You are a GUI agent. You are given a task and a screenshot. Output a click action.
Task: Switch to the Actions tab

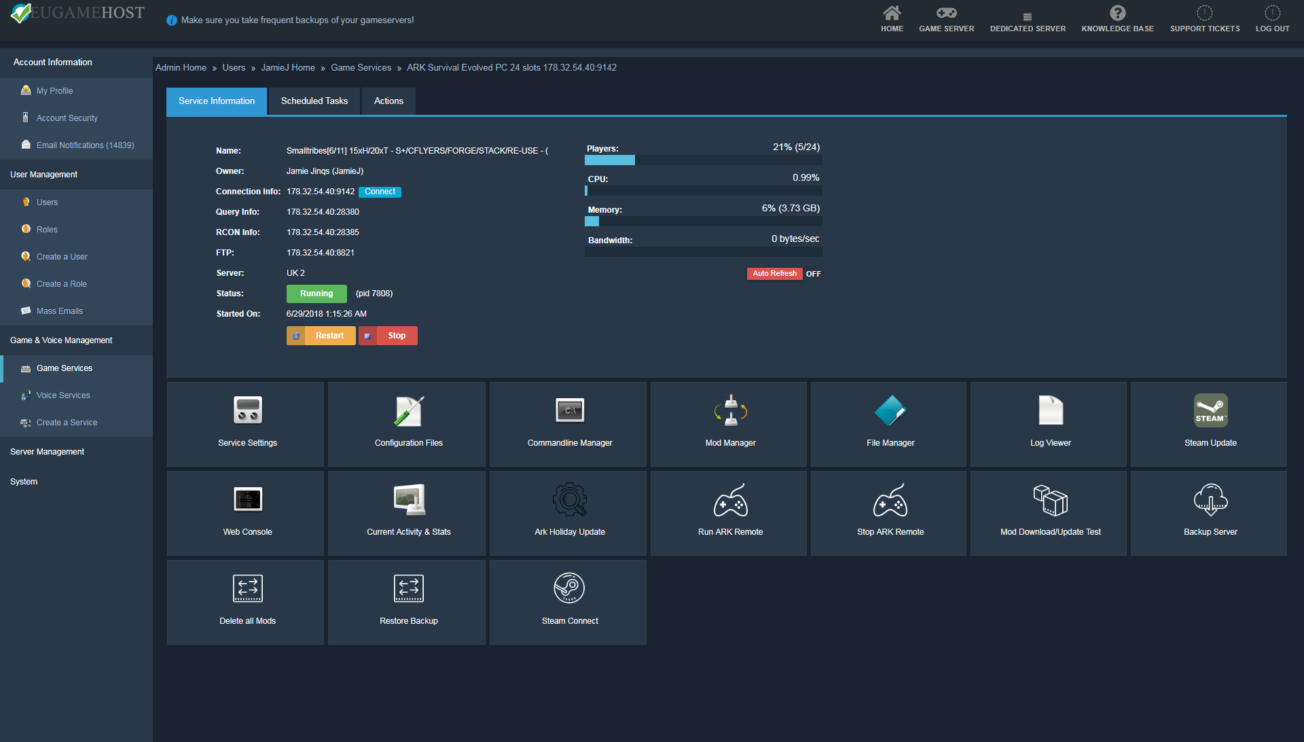[388, 101]
